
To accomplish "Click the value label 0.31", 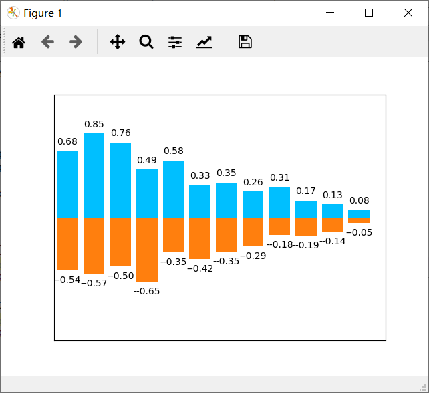I will [x=279, y=177].
